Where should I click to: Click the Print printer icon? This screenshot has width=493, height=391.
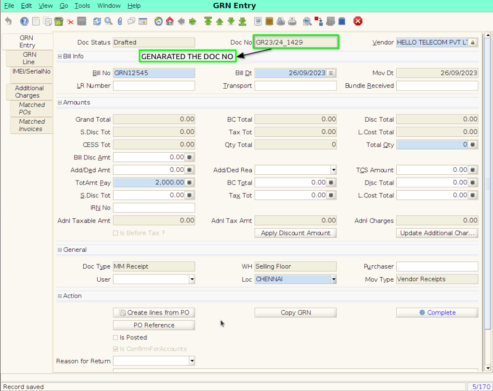292,21
